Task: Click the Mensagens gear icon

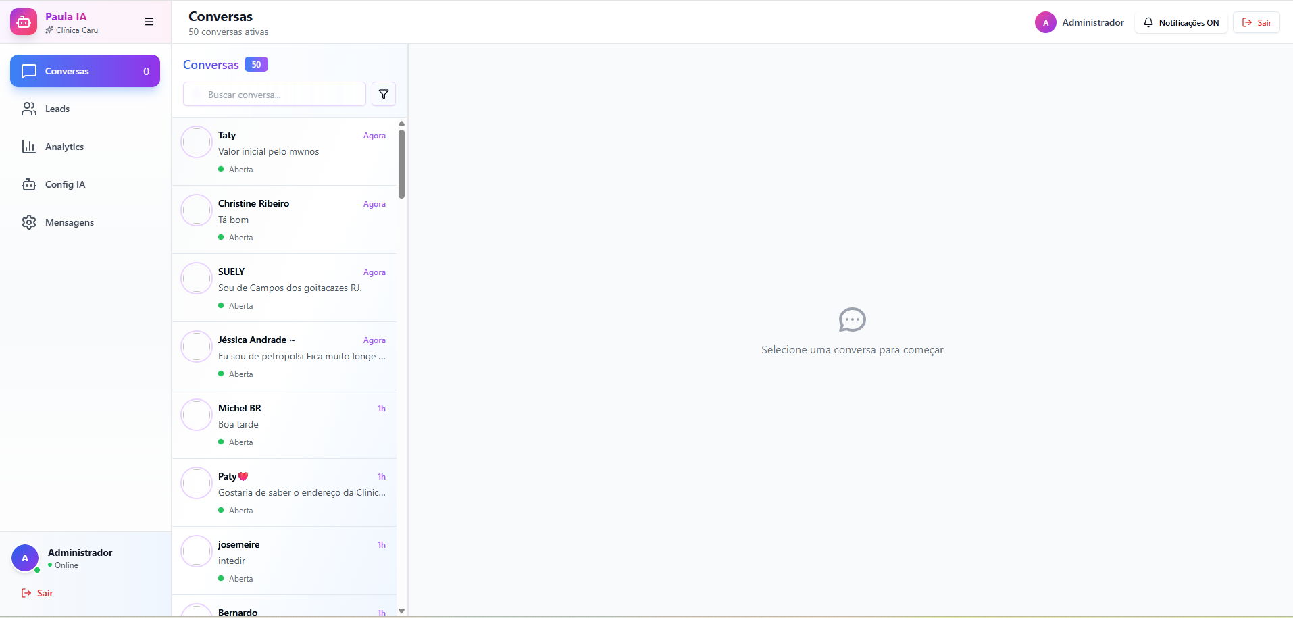Action: coord(29,222)
